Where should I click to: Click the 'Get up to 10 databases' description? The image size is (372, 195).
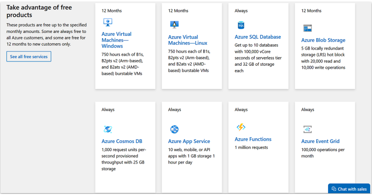(x=258, y=58)
